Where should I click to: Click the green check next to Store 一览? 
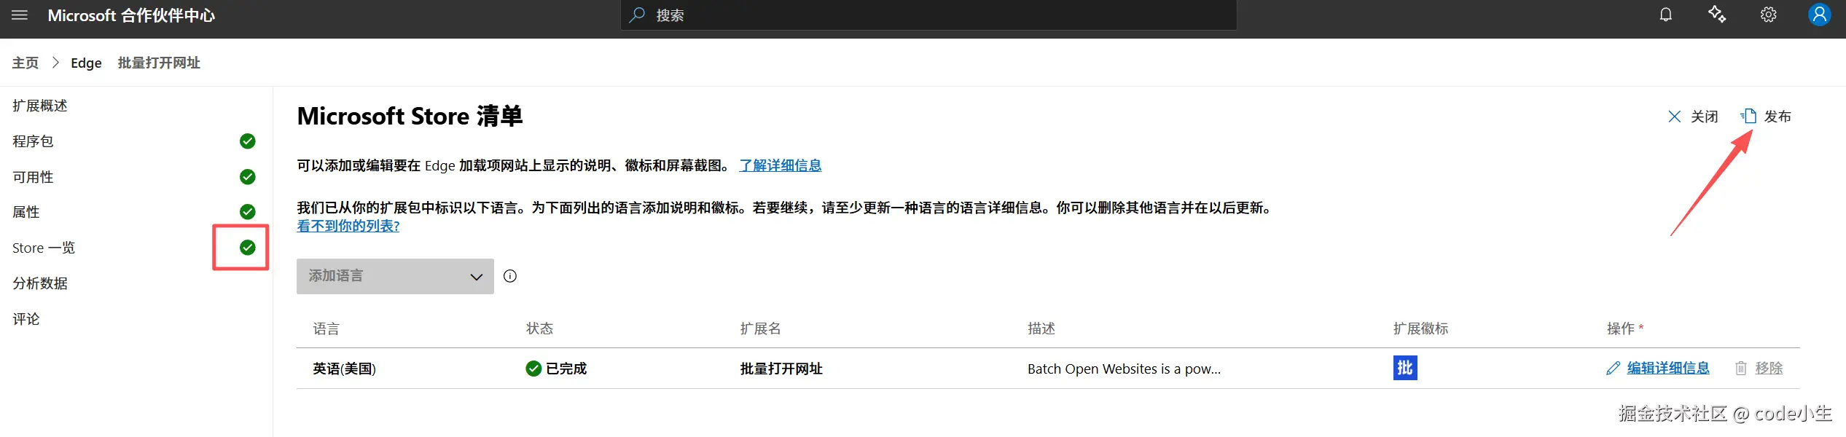coord(248,248)
